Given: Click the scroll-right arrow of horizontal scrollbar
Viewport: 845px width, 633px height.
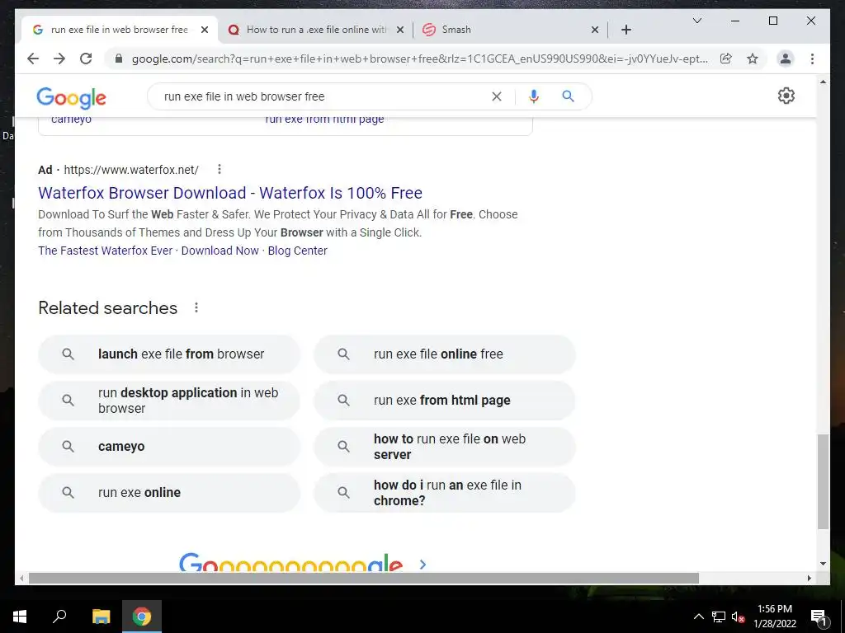Looking at the screenshot, I should pyautogui.click(x=809, y=578).
